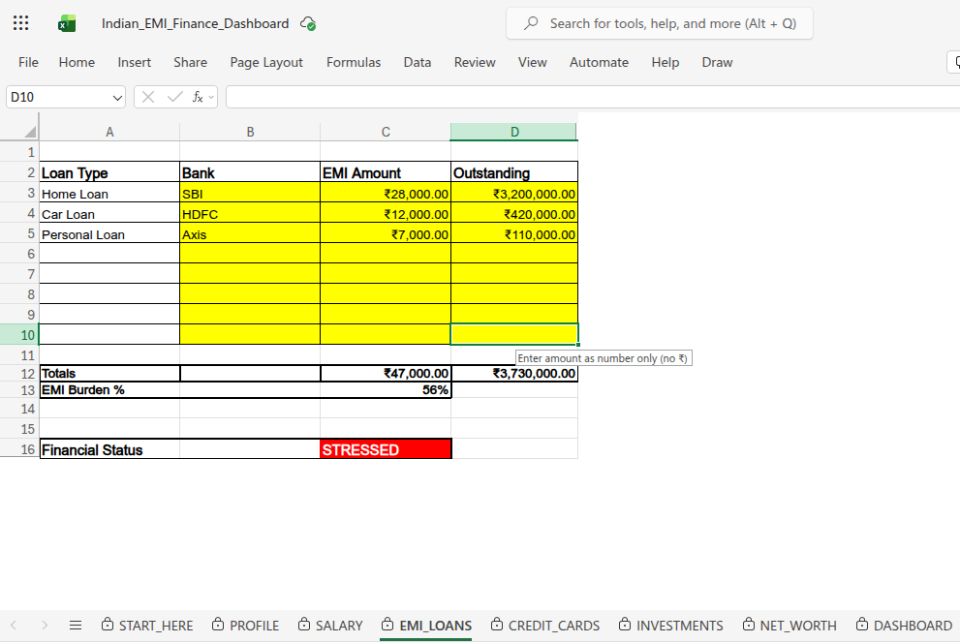The width and height of the screenshot is (960, 643).
Task: Open the Data ribbon tab
Action: tap(417, 62)
